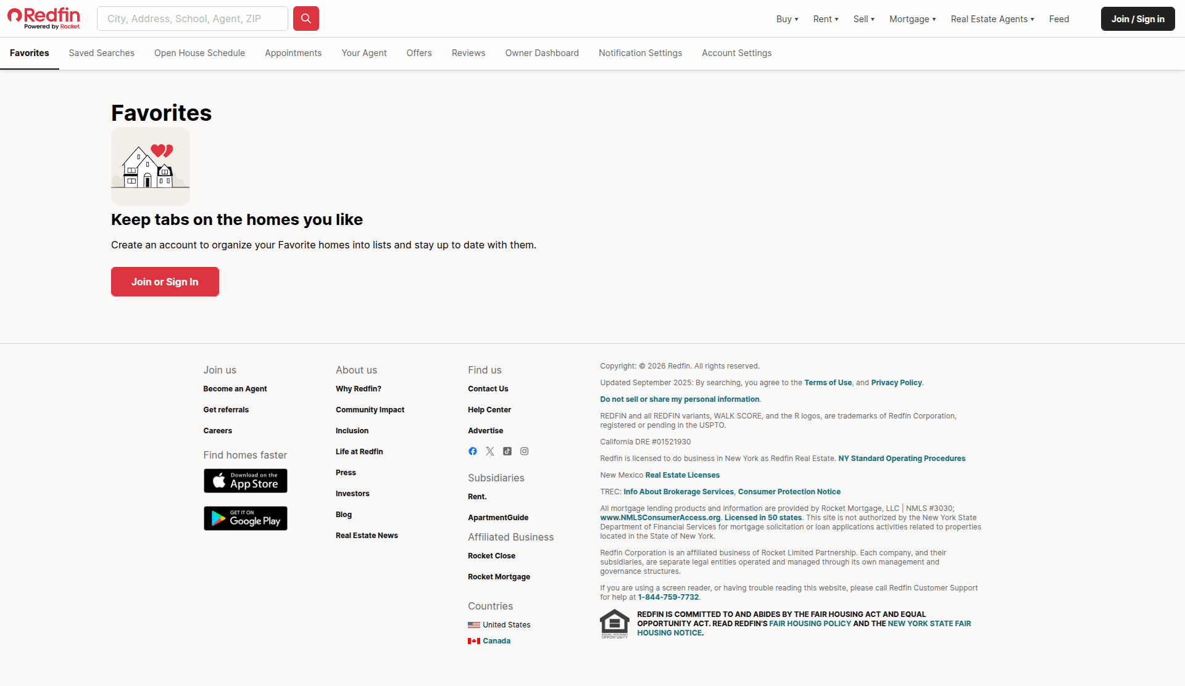The image size is (1185, 686).
Task: Expand the Real Estate Agents dropdown
Action: pos(992,19)
